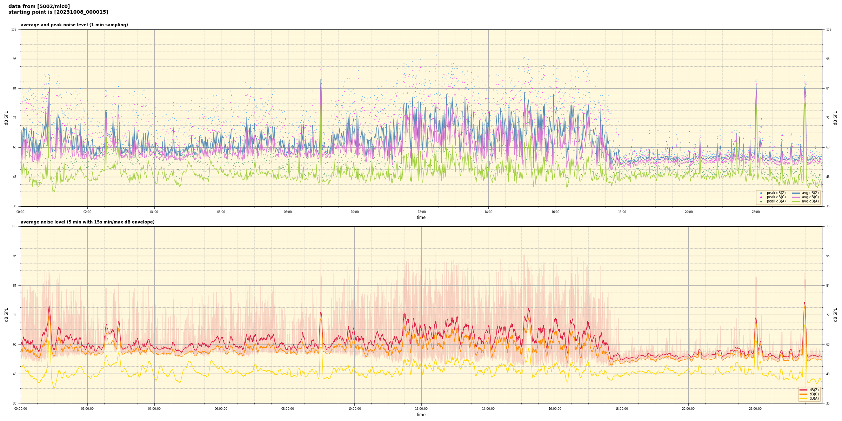Click the top chart's right 'dB SPL' label
842x421 pixels.
[835, 118]
